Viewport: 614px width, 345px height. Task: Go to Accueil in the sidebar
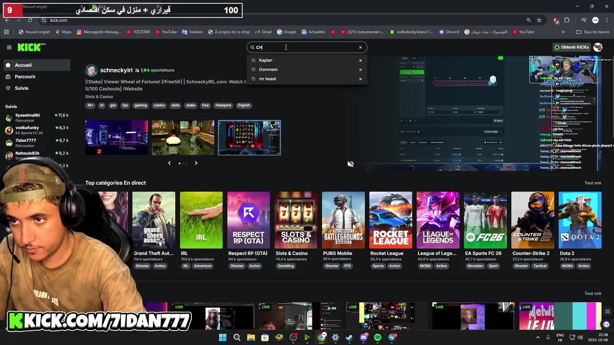(x=36, y=65)
